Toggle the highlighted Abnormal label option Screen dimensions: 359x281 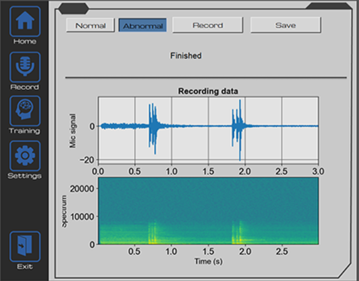coord(143,26)
